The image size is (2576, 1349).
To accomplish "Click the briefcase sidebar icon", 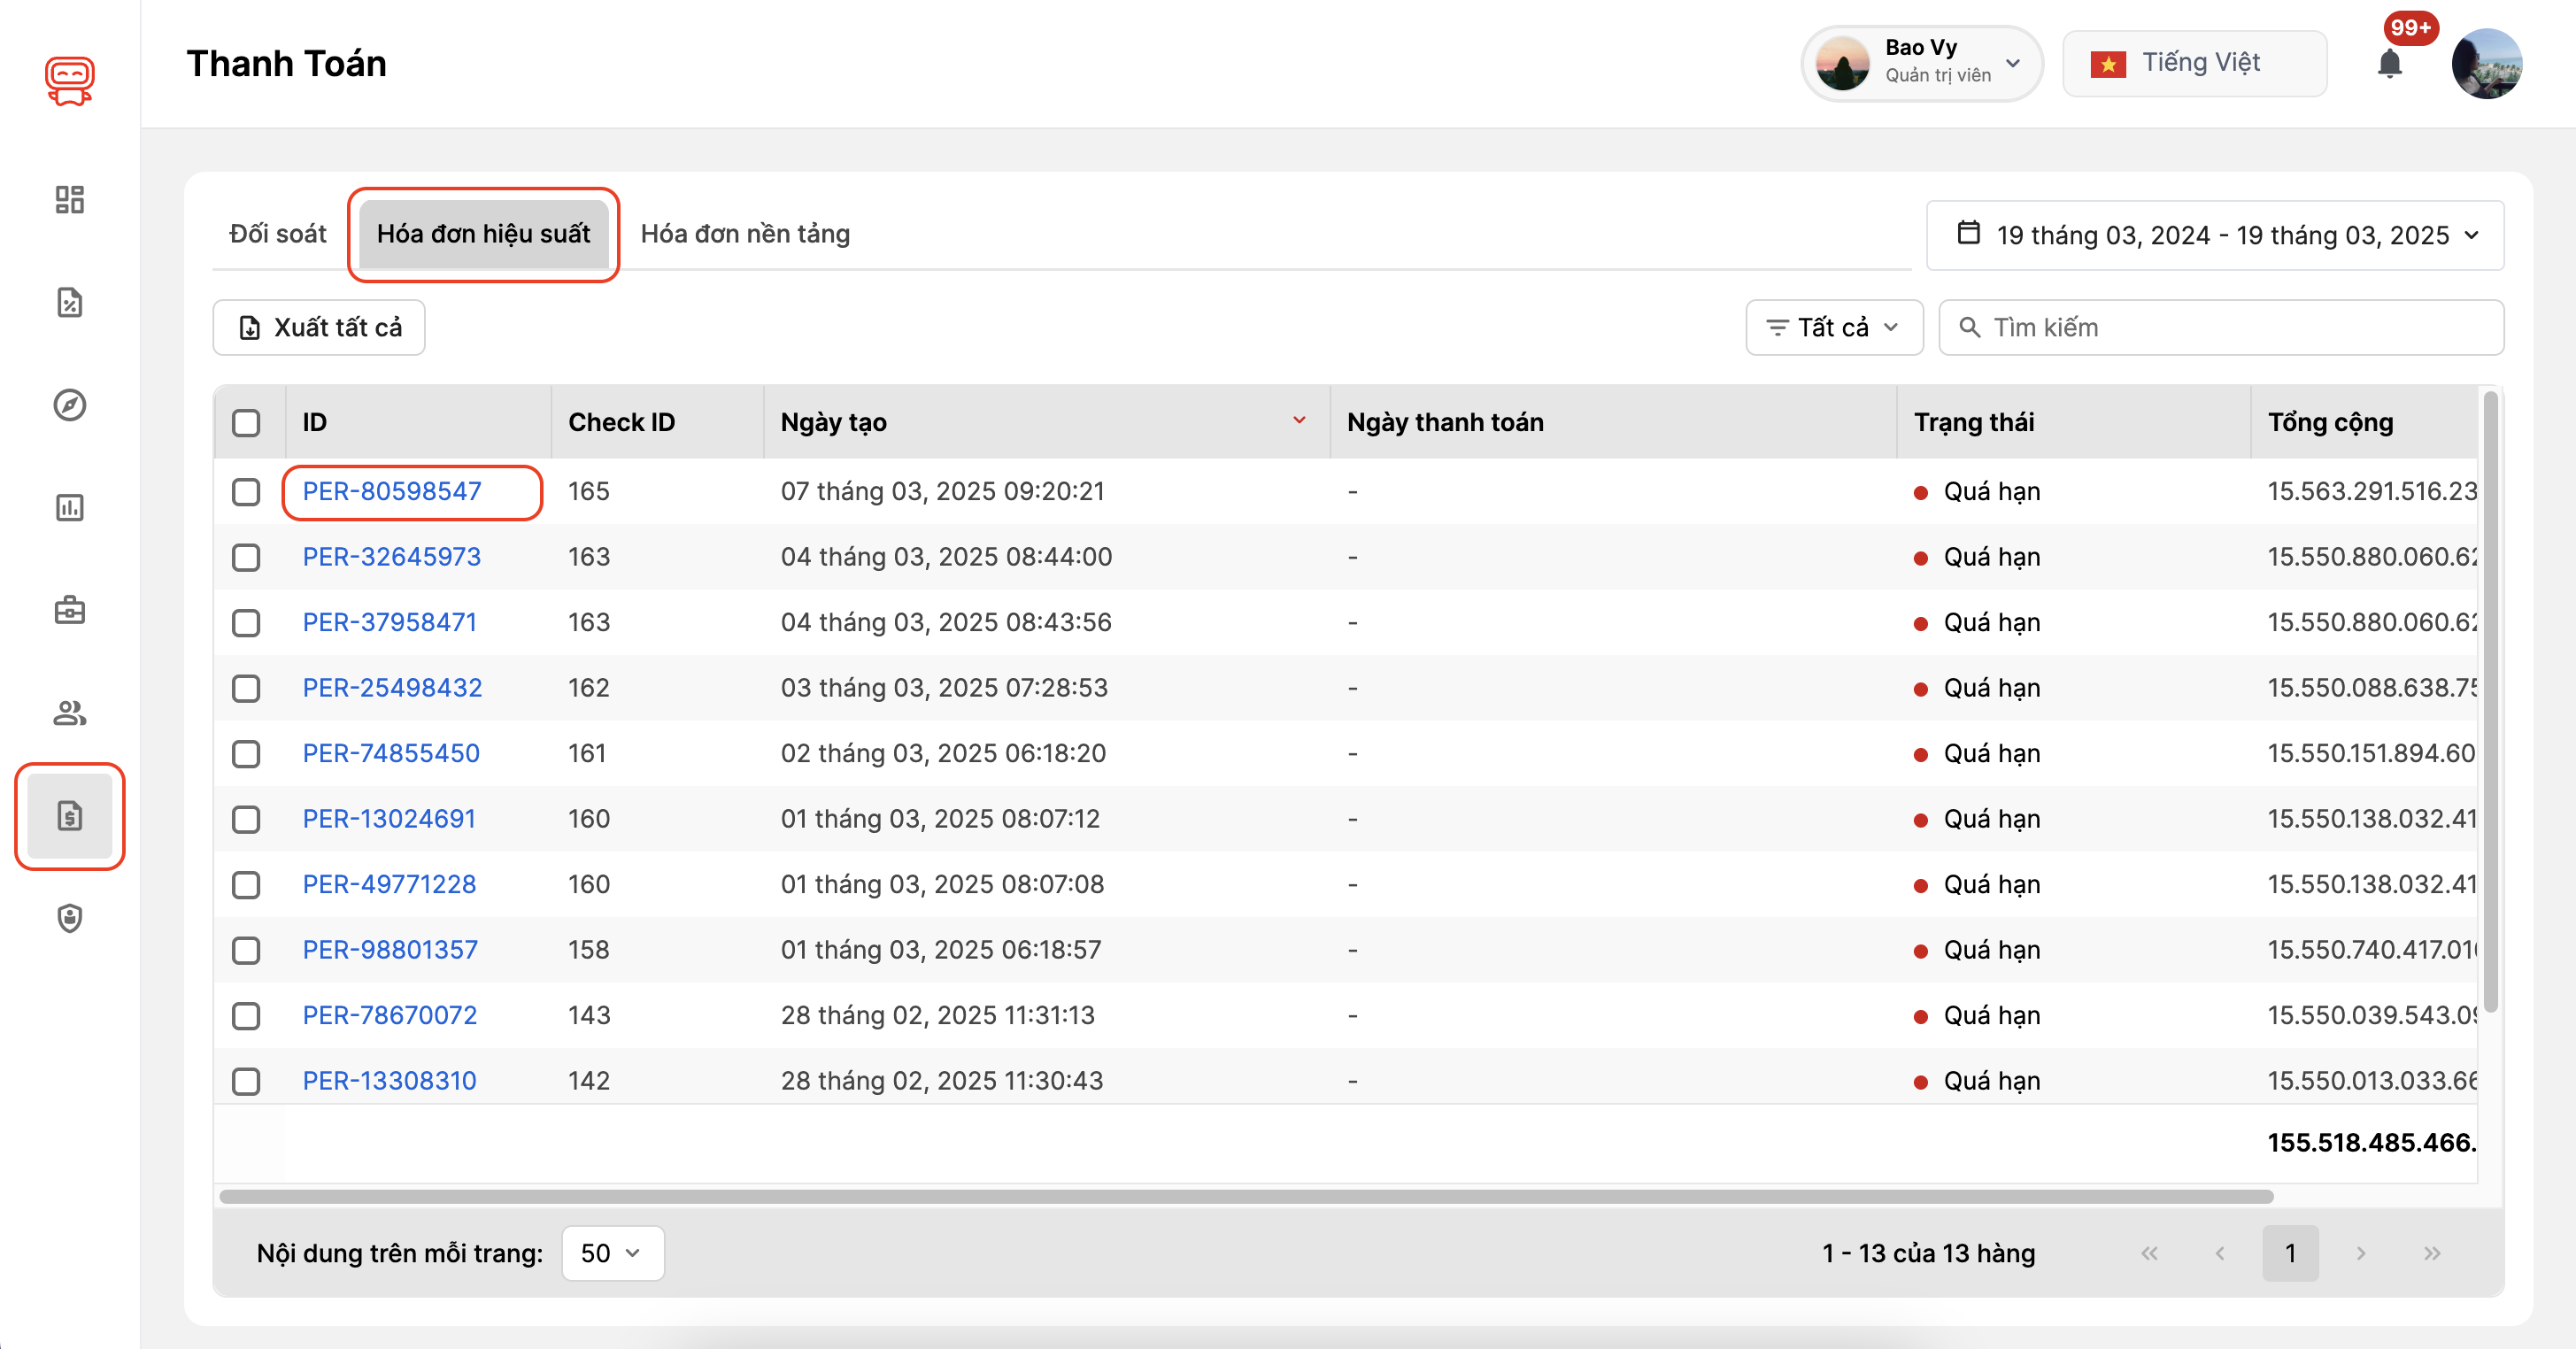I will 69,610.
